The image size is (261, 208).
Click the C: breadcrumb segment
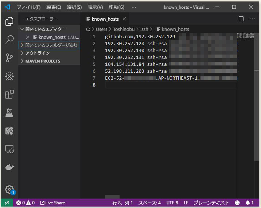88,29
